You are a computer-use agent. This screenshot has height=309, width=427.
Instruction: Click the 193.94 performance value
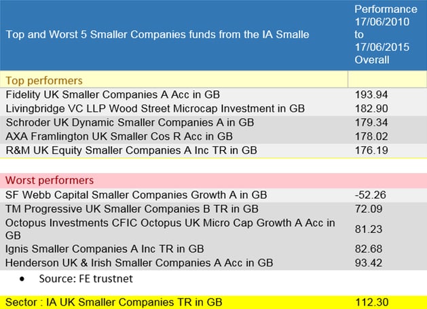(x=371, y=94)
